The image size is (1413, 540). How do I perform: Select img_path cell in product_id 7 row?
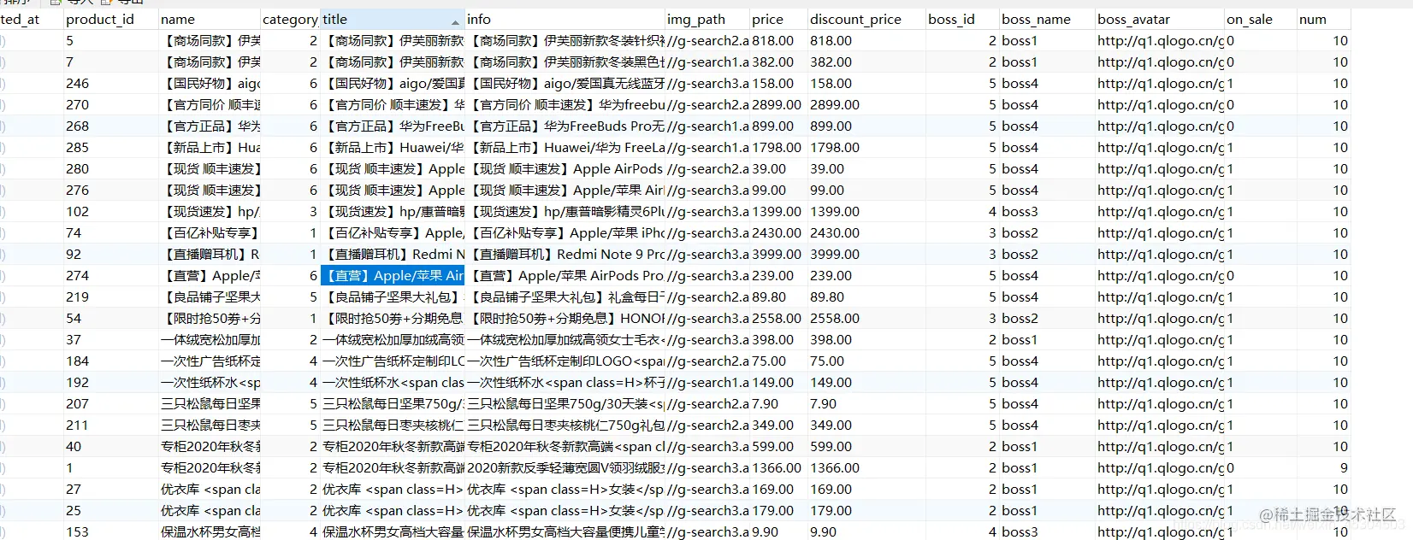pyautogui.click(x=707, y=62)
